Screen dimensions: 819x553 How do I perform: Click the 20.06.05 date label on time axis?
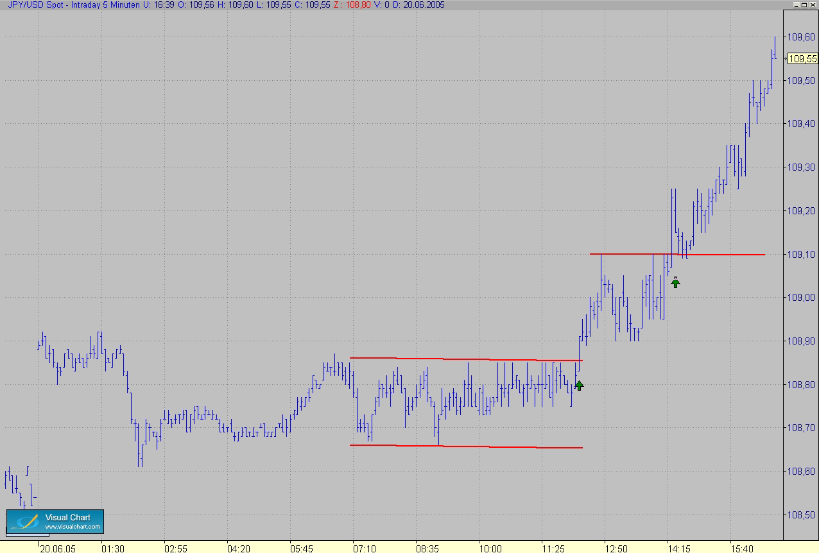coord(57,549)
